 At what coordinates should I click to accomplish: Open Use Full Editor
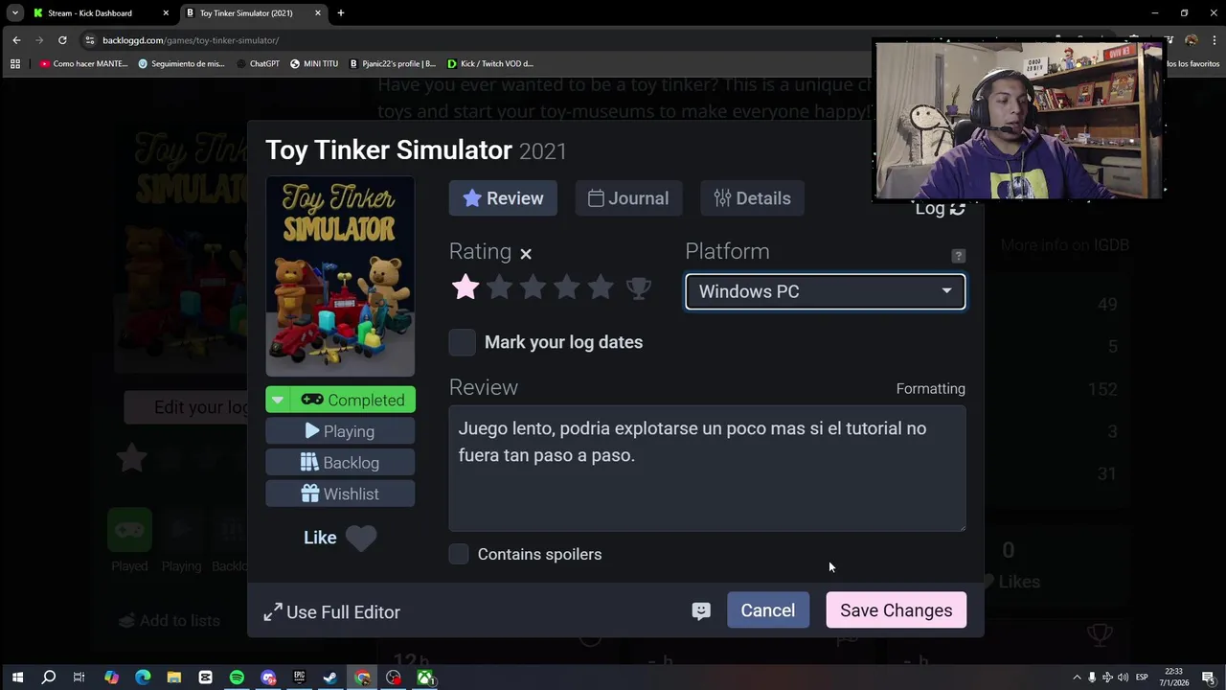pos(331,611)
